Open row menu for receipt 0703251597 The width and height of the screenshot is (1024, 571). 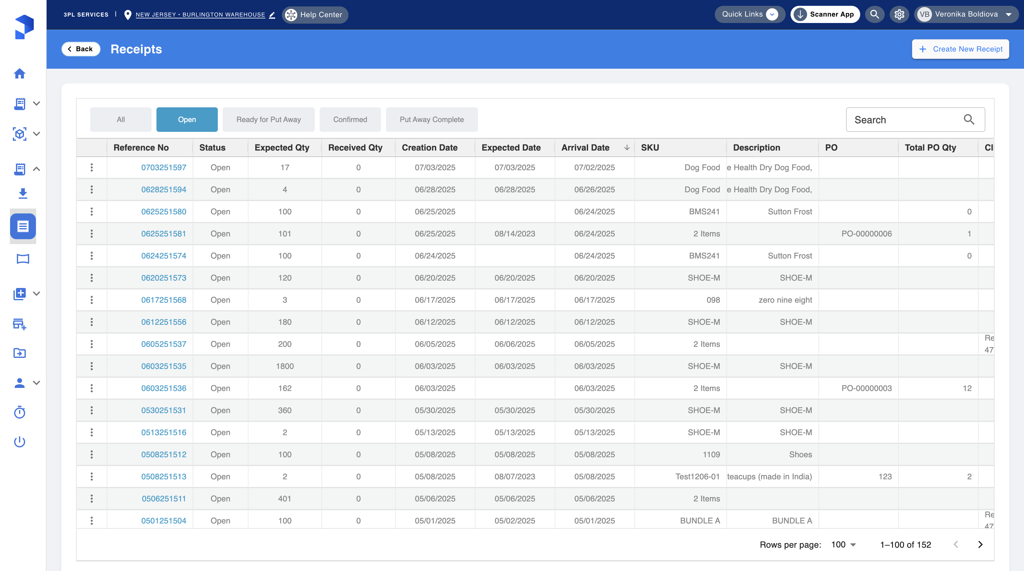click(x=91, y=167)
